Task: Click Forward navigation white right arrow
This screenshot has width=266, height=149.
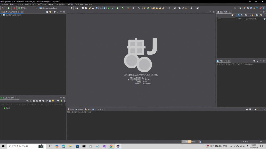Action: tap(191, 8)
